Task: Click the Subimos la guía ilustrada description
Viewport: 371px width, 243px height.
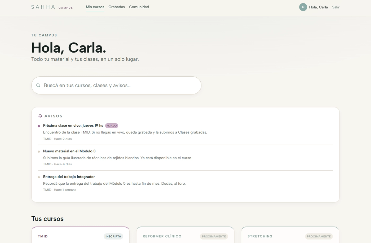Action: tap(118, 158)
